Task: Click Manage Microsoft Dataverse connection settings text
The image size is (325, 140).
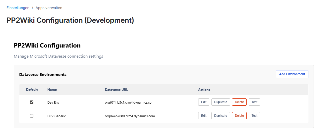Action: 58,56
